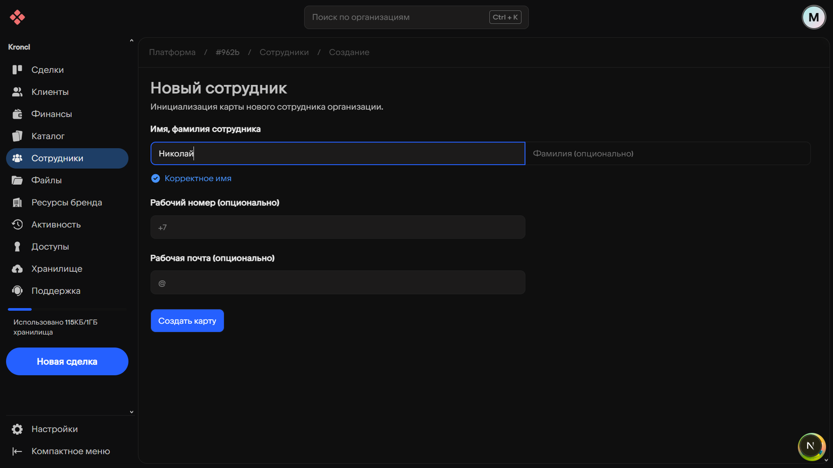Click the Доступы key icon

(17, 247)
